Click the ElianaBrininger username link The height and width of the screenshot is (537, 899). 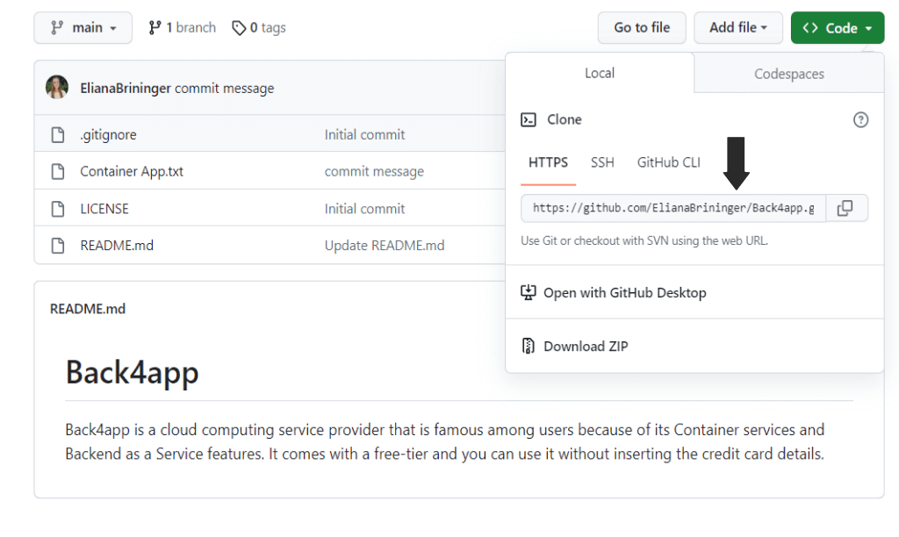pyautogui.click(x=126, y=89)
